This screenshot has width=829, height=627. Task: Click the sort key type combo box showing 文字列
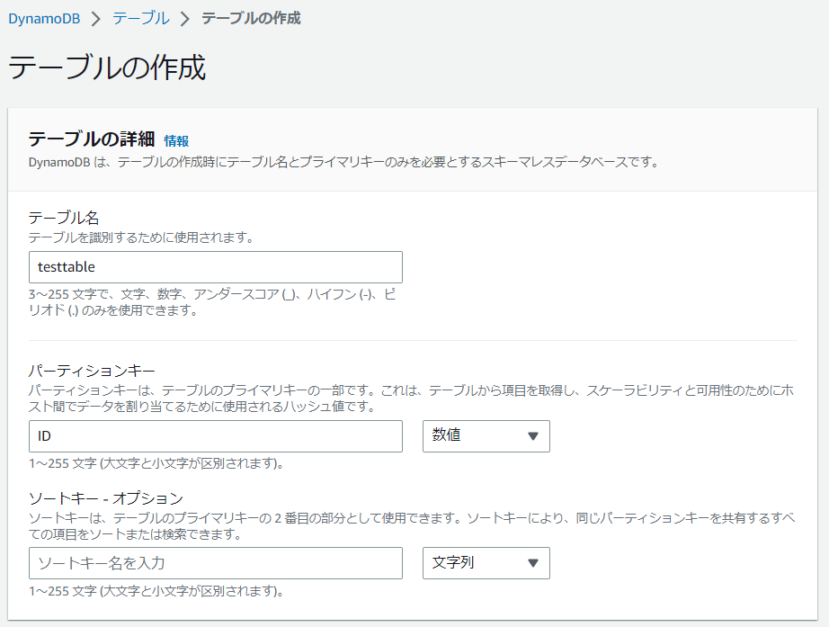coord(486,563)
